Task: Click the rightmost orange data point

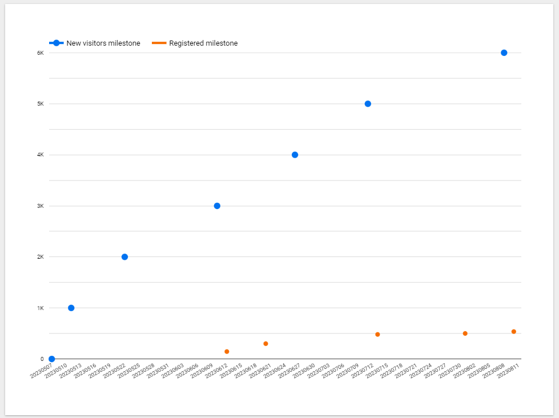Action: click(513, 332)
